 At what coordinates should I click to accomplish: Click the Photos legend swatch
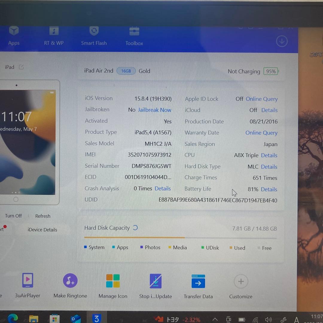point(141,247)
